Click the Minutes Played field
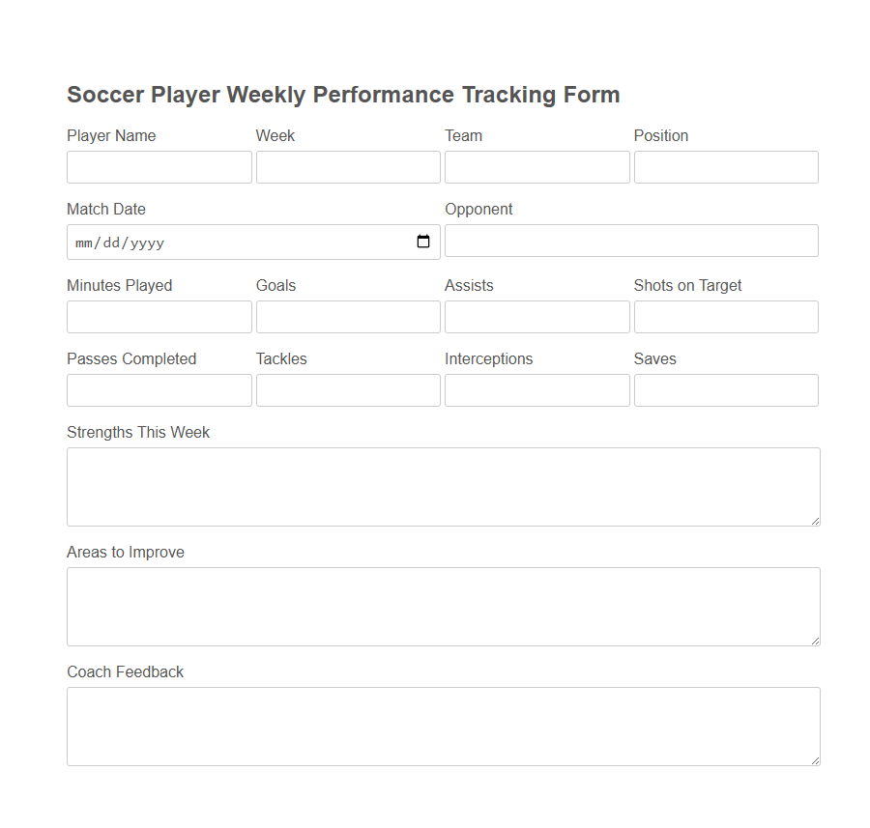870x828 pixels. [x=159, y=317]
